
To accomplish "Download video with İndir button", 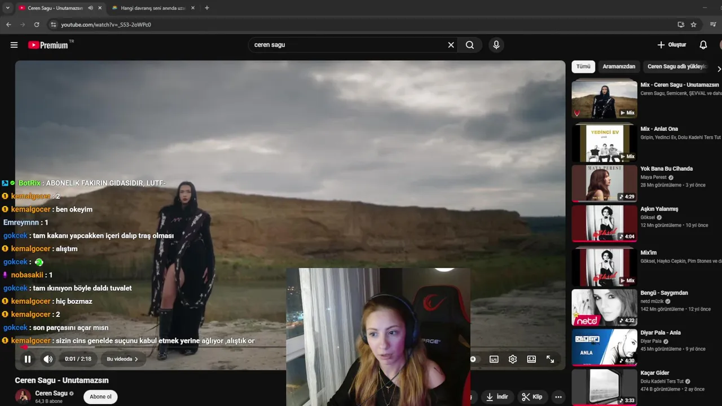I will 497,396.
